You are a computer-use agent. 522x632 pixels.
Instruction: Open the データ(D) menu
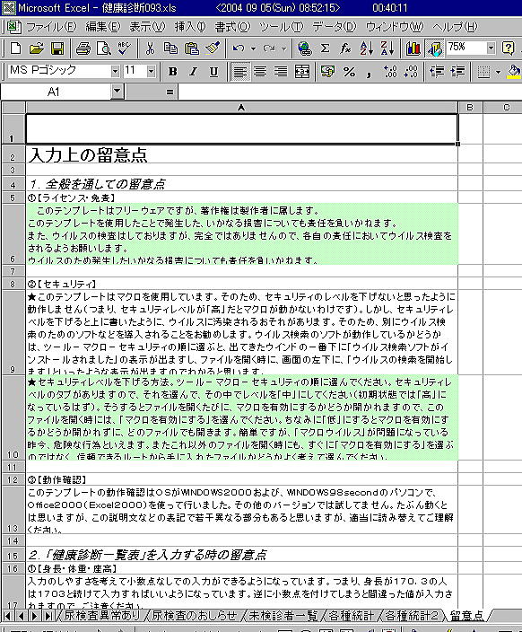(335, 27)
